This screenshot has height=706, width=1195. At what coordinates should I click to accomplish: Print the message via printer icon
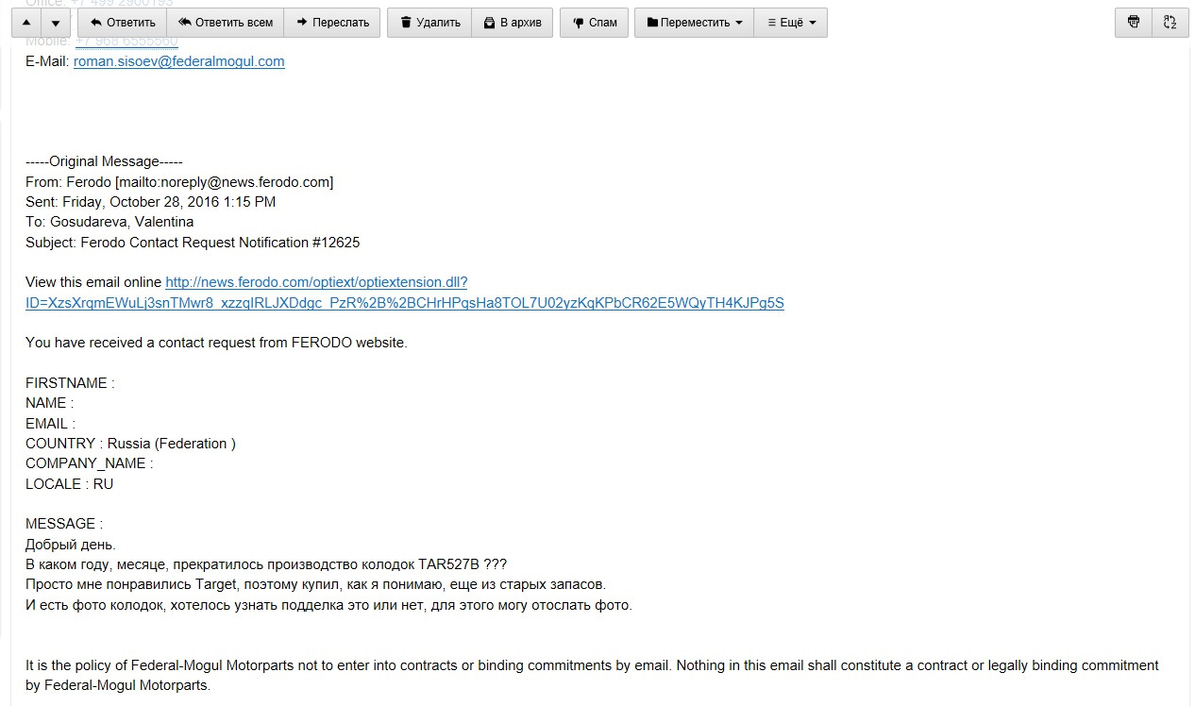[1134, 23]
